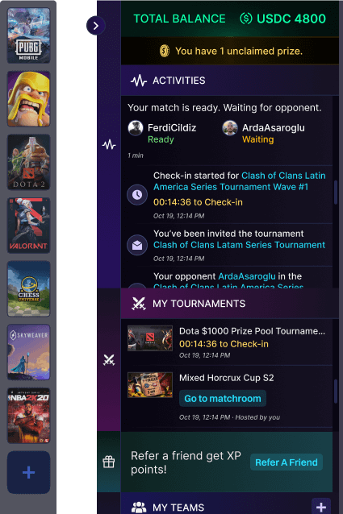Open the unclaimed prize notification banner
The height and width of the screenshot is (514, 343).
230,51
